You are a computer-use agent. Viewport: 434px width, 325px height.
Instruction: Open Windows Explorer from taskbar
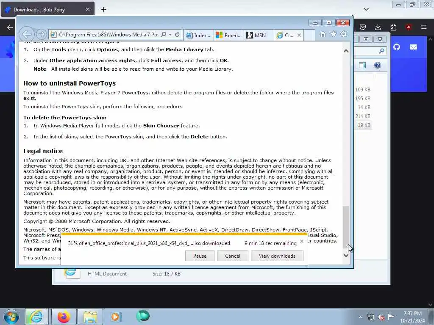(x=90, y=317)
